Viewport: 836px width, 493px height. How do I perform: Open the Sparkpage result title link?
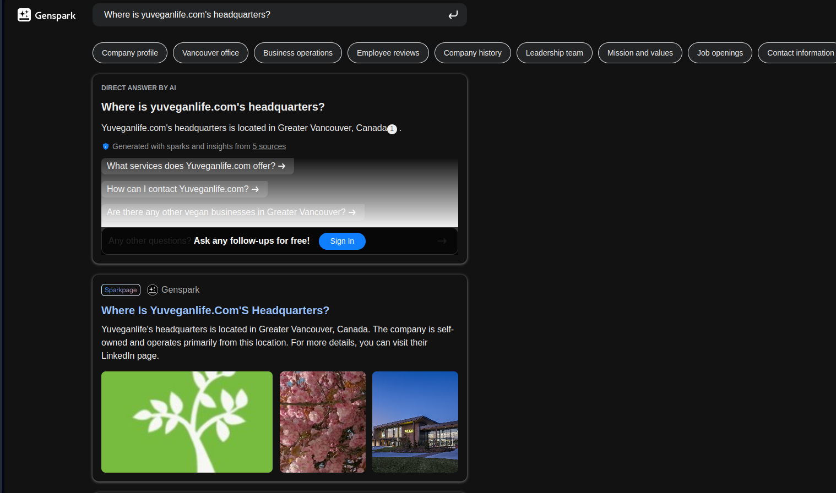(215, 310)
